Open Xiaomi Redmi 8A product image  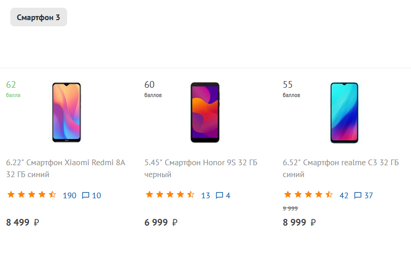(67, 113)
